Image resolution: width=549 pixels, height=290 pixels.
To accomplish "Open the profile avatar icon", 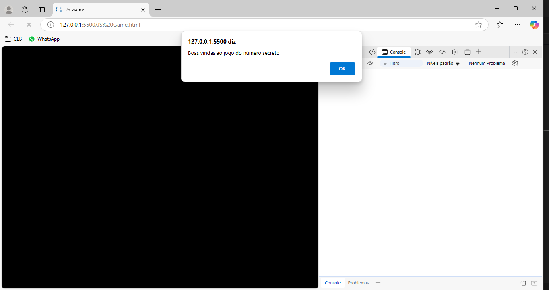I will [8, 10].
